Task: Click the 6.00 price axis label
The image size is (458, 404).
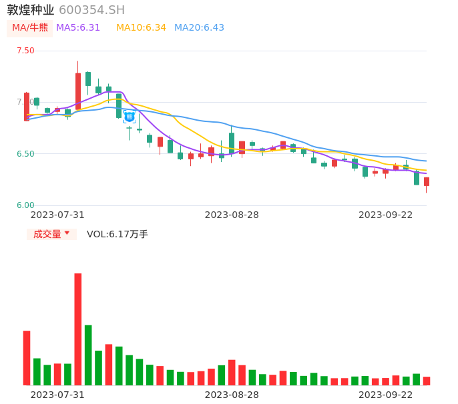Action: [25, 205]
